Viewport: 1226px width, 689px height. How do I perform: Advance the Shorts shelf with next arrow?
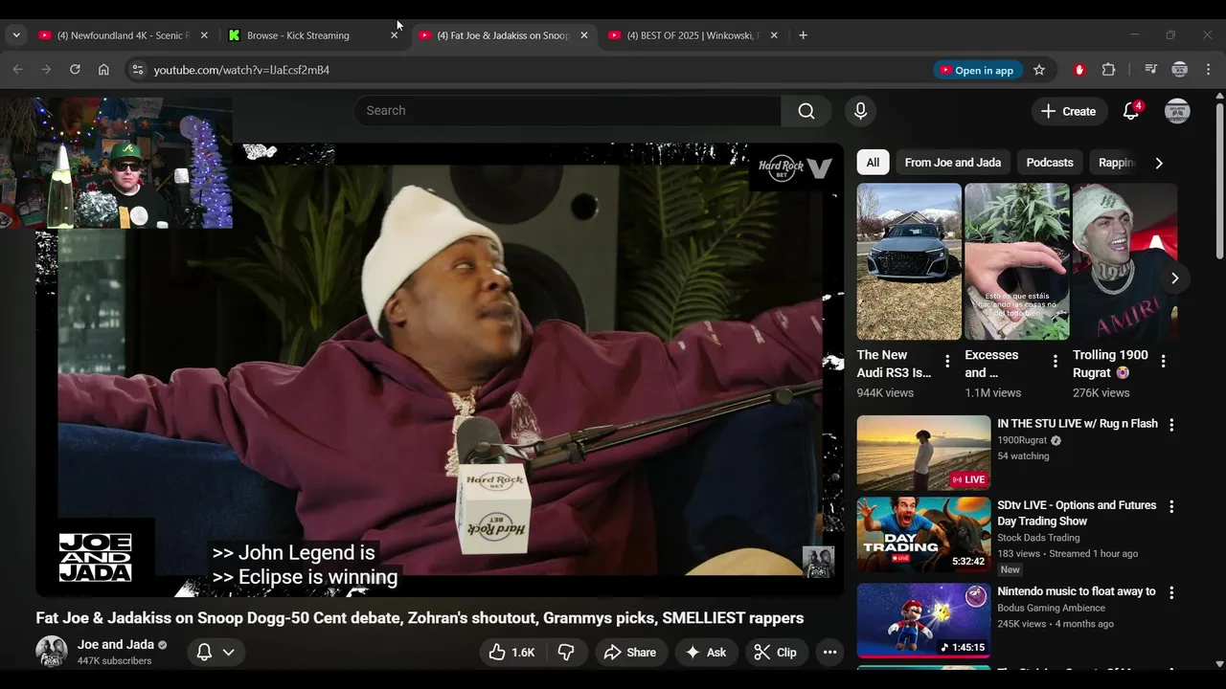pos(1174,278)
